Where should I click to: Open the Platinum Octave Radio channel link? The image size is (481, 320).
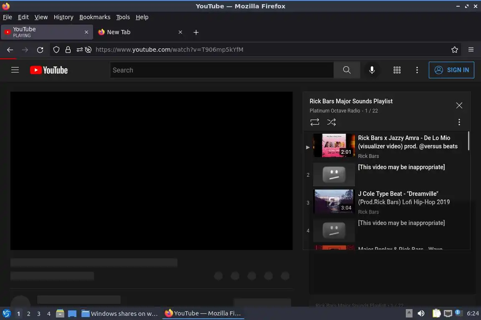pos(335,111)
